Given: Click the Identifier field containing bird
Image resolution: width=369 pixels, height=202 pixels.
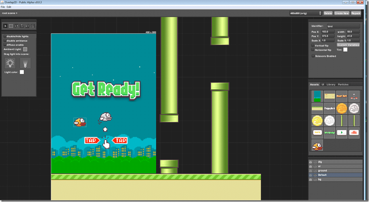Looking at the screenshot, I should tap(343, 26).
